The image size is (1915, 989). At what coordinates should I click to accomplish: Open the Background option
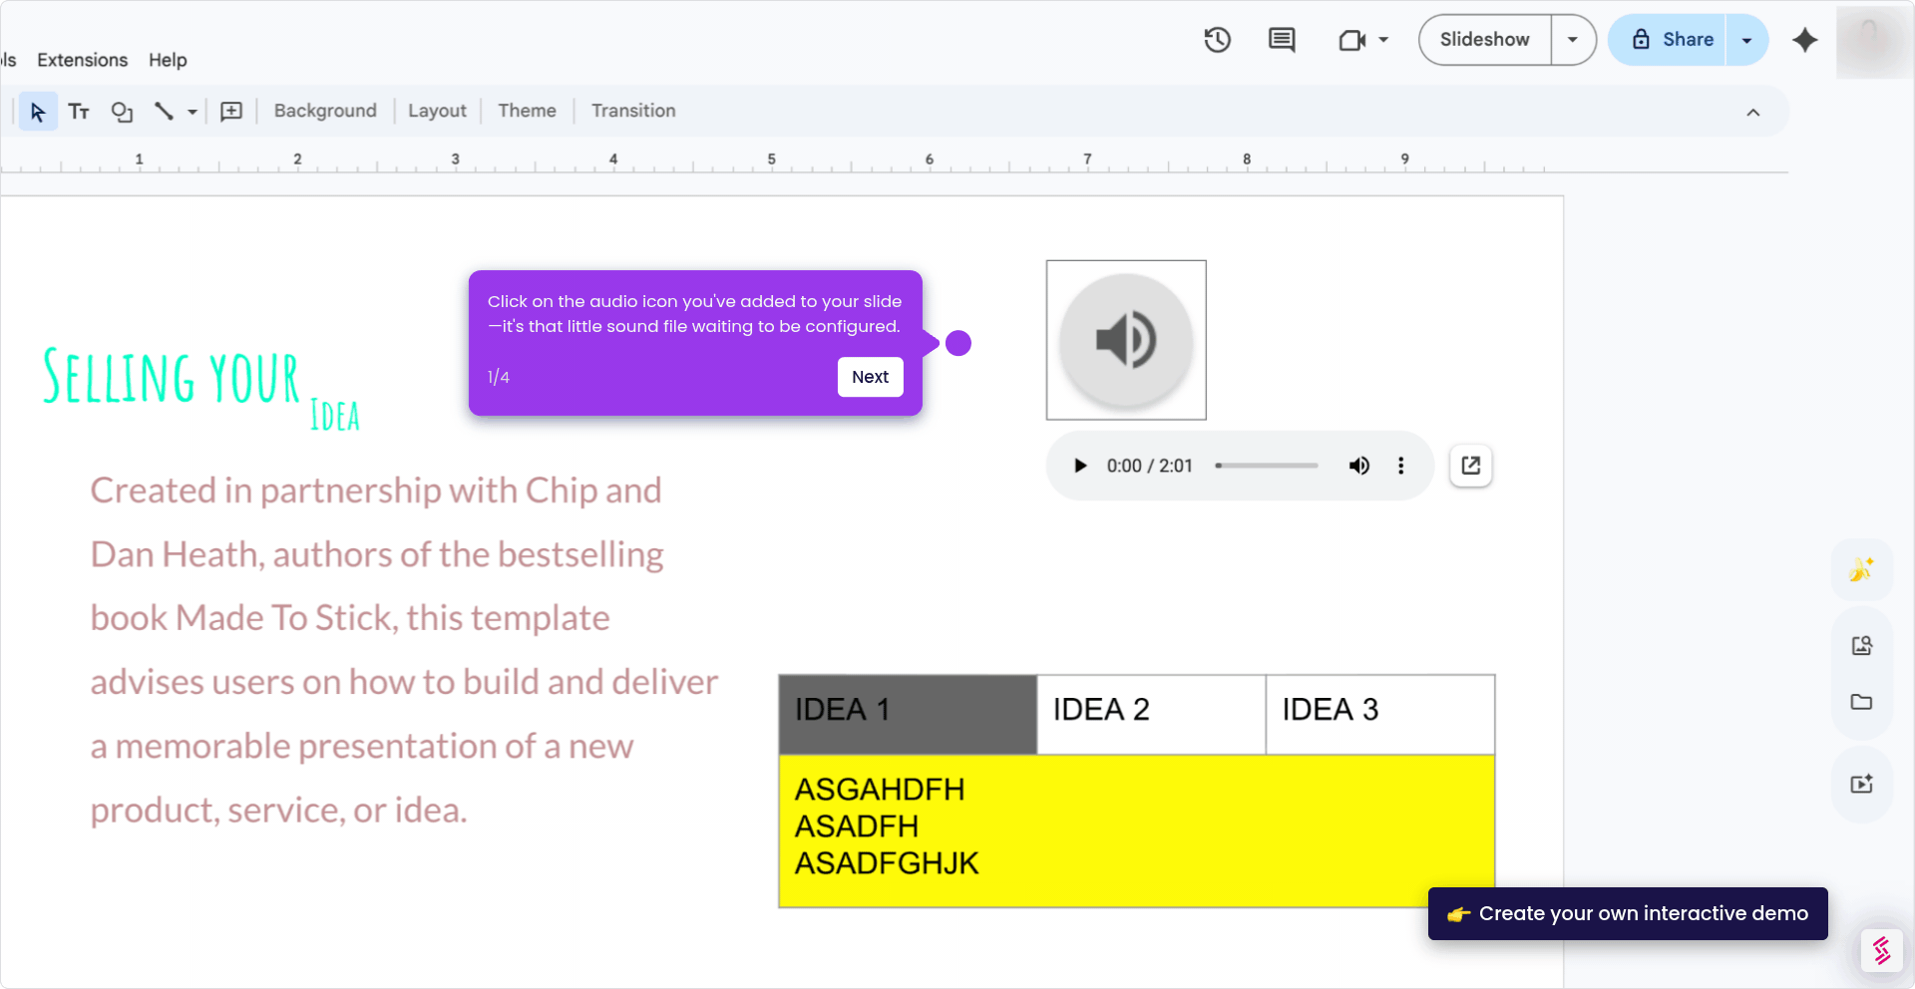pos(325,111)
